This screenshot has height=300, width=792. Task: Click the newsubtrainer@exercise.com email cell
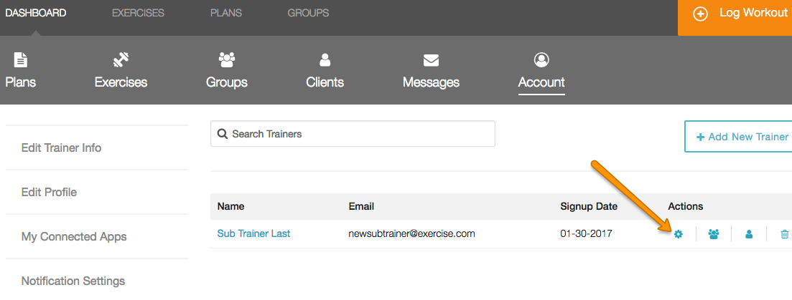pos(411,233)
